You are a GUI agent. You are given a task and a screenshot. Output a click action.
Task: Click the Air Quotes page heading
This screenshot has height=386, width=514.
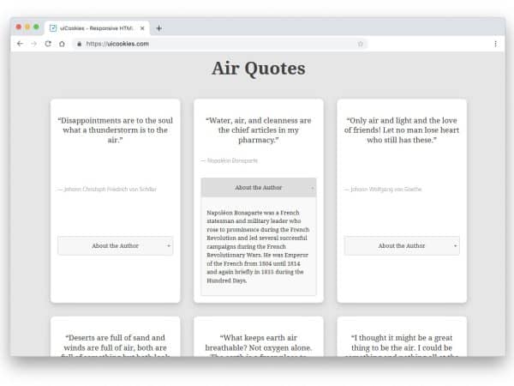(259, 69)
